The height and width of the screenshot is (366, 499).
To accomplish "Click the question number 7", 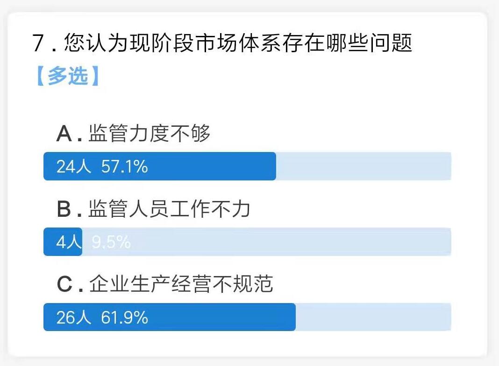I will click(x=38, y=43).
